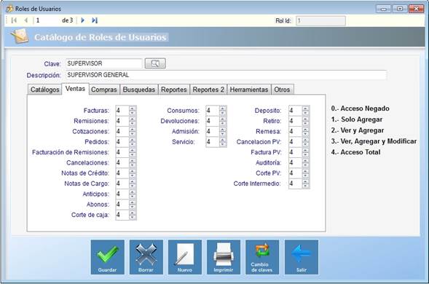Switch to the Catálogos tab

45,90
